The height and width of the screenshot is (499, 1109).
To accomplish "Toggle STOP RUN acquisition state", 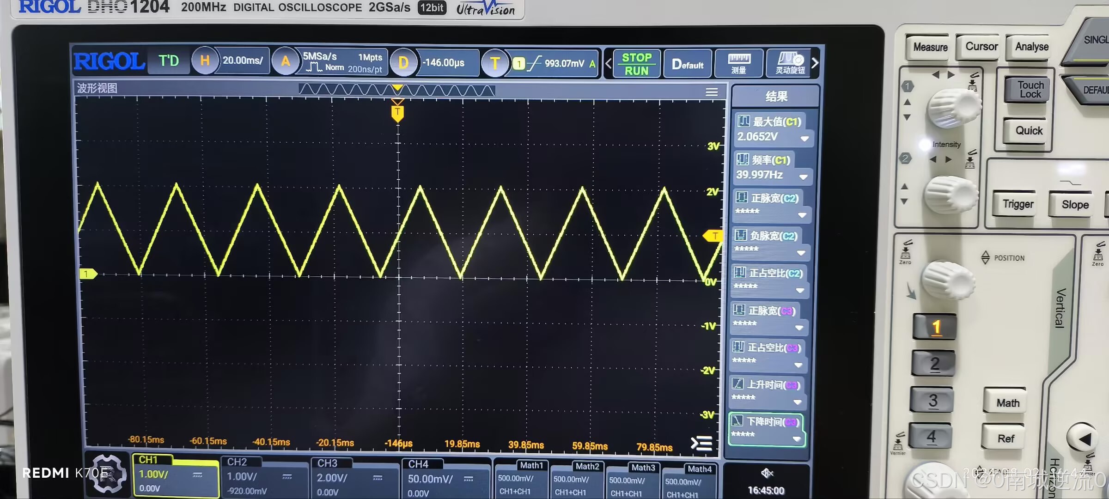I will 637,64.
